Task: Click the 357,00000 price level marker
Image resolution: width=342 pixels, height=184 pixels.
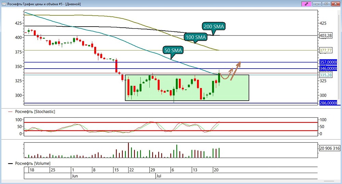Action: [x=328, y=62]
